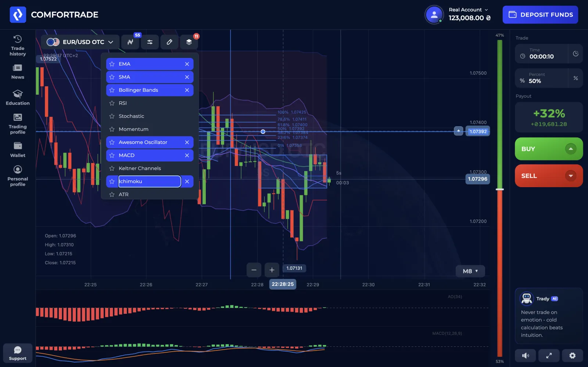Remove the MACD indicator
Viewport: 588px width, 367px height.
(187, 155)
